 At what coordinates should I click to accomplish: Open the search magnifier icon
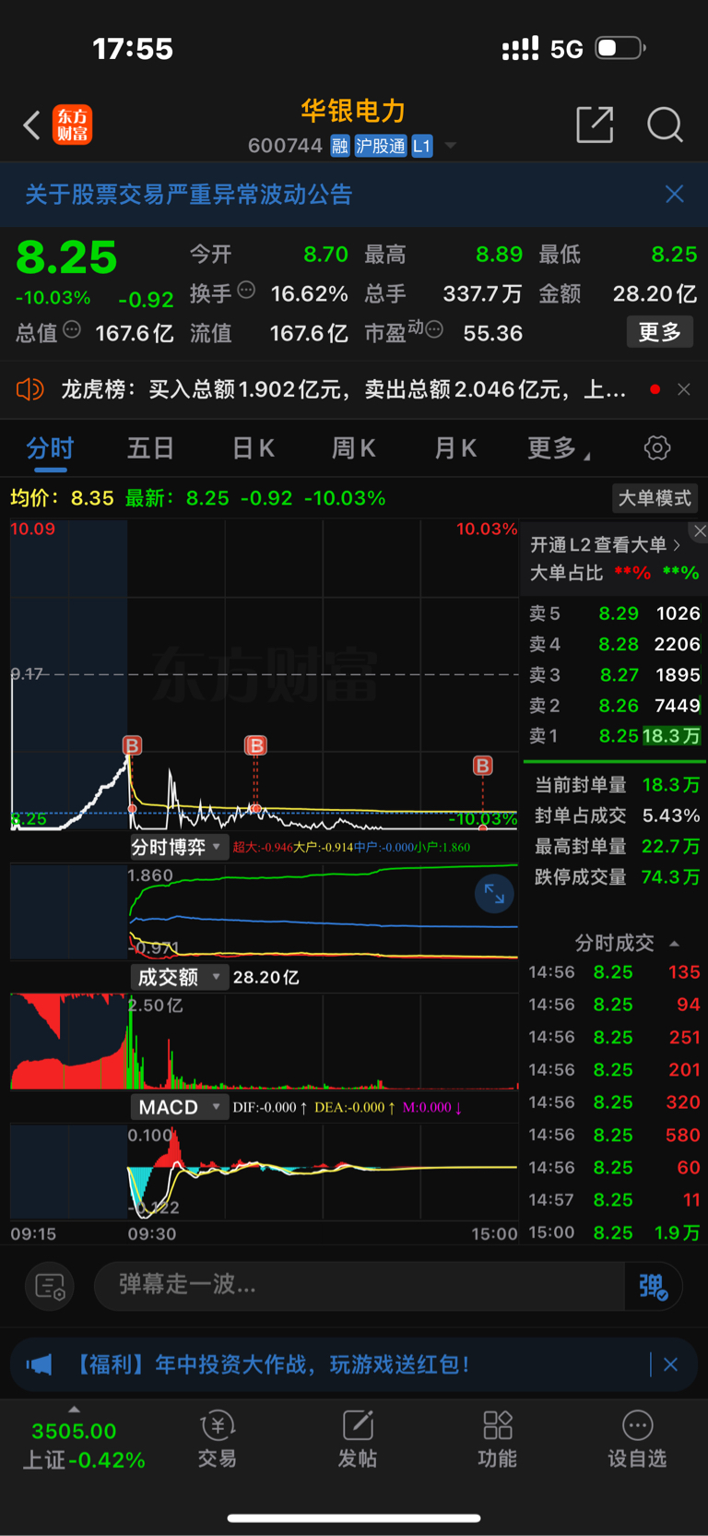[x=665, y=125]
